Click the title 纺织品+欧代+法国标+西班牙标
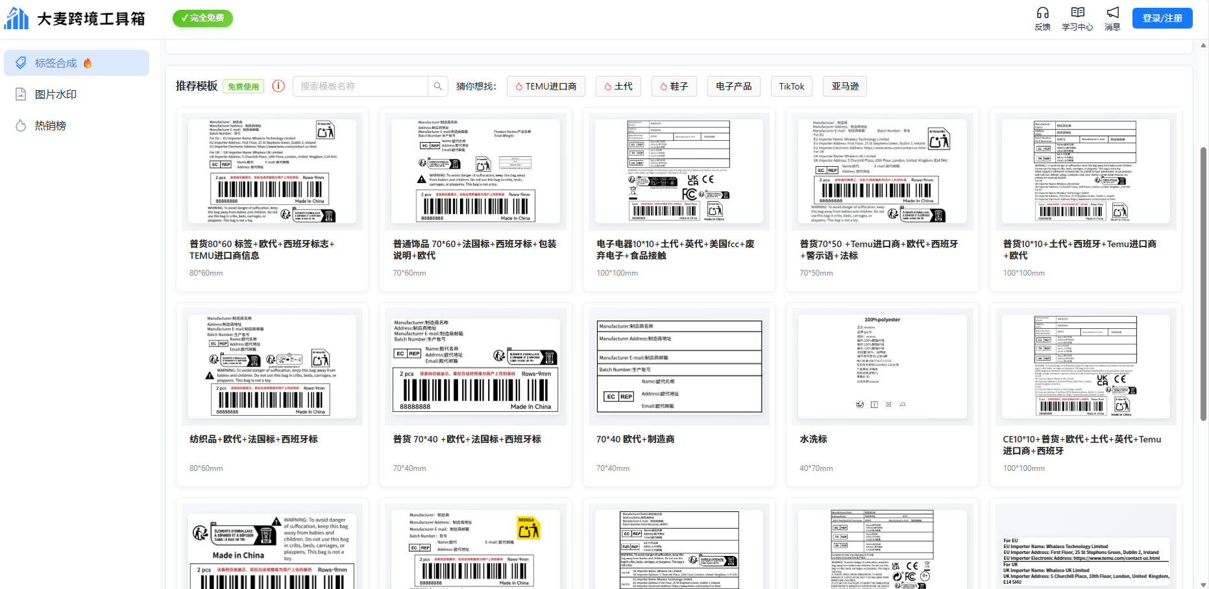The image size is (1209, 589). coord(254,439)
